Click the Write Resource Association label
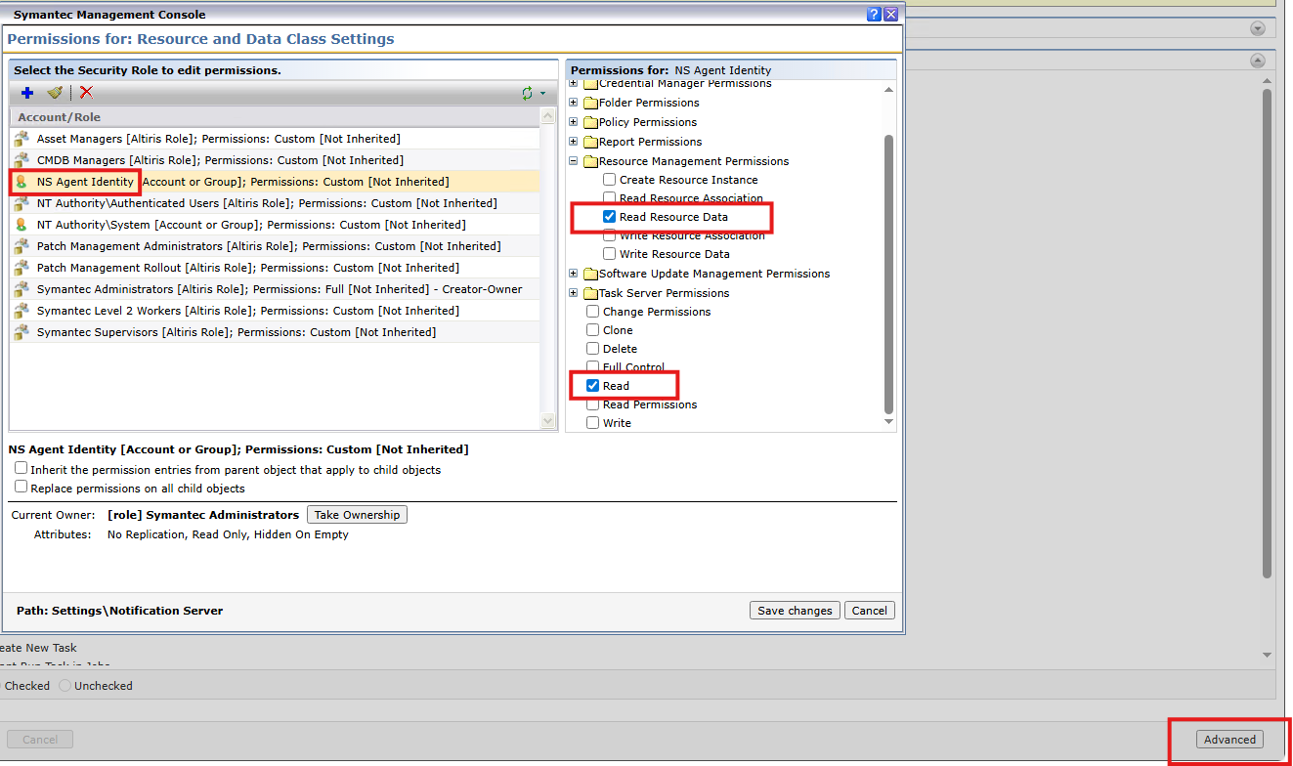The width and height of the screenshot is (1293, 766). coord(692,235)
